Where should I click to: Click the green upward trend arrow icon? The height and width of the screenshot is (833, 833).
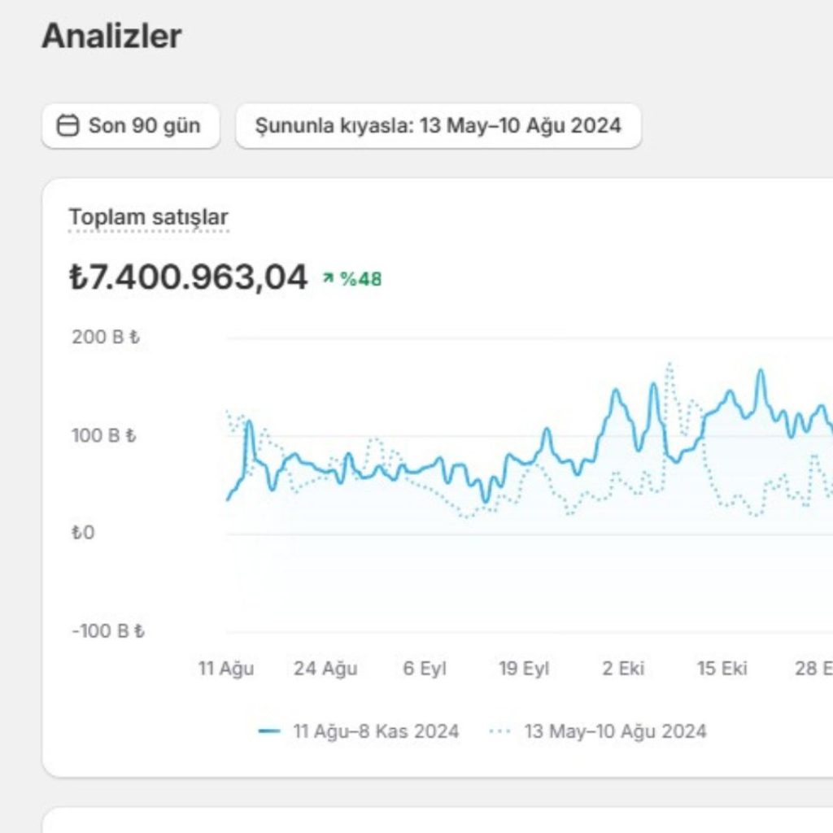[328, 279]
